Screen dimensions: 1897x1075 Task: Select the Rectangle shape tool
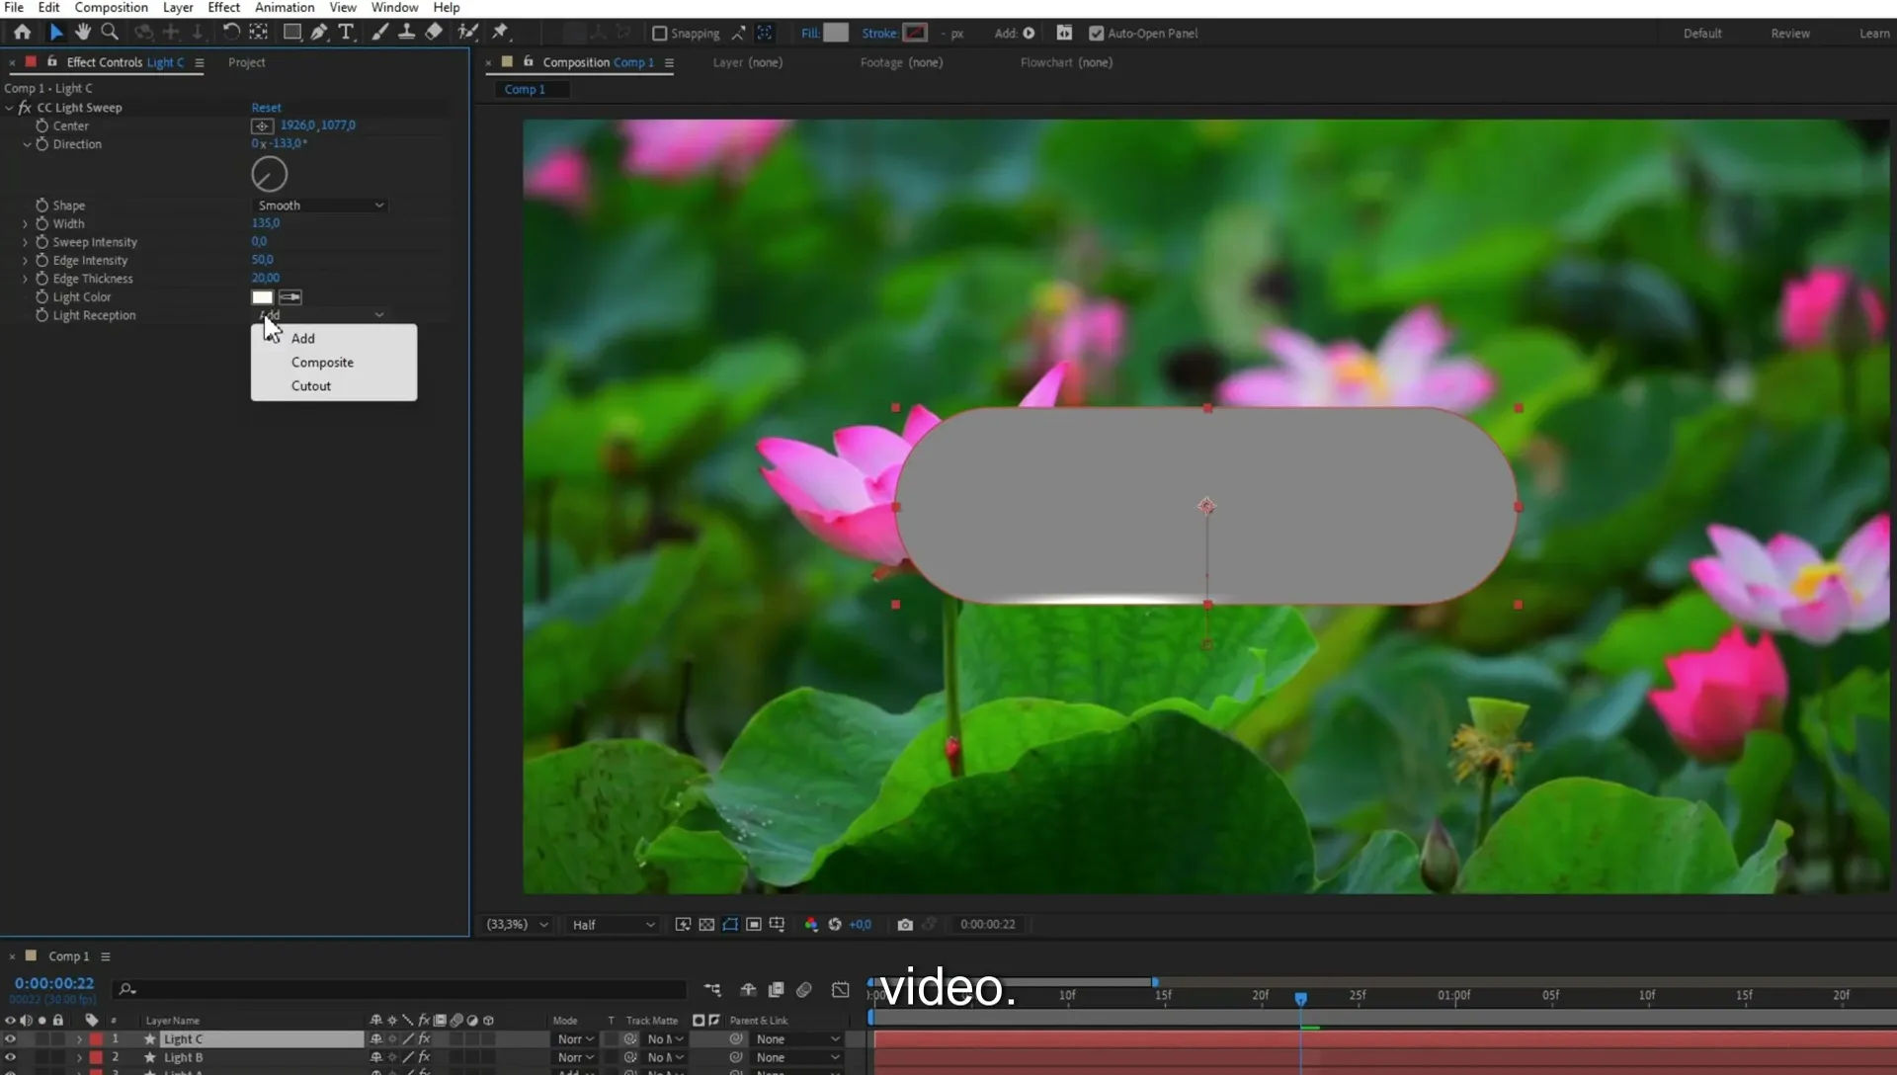click(291, 33)
